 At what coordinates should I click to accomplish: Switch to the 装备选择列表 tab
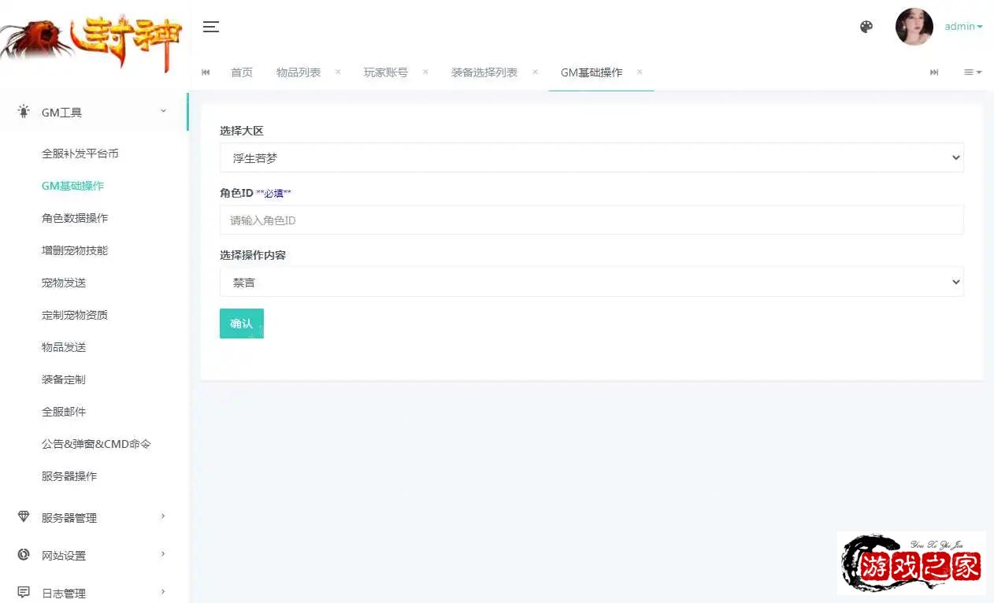[484, 72]
